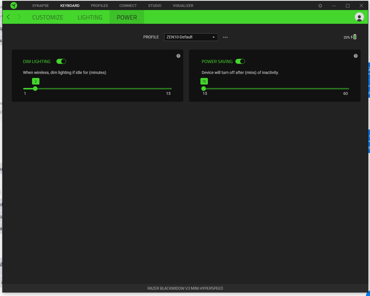Click the dim slider maximum value 15
370x296 pixels.
(168, 93)
